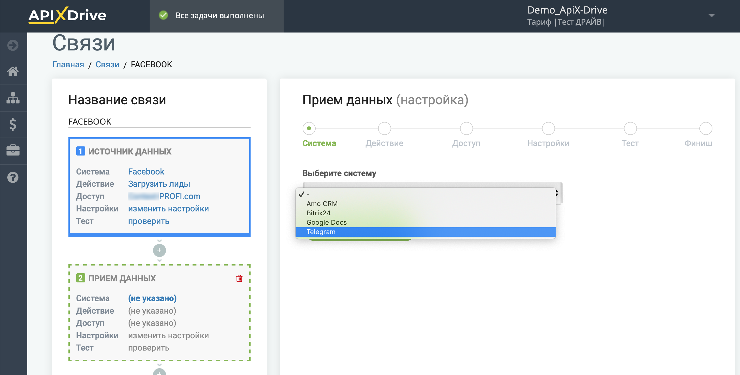
Task: Click Demo_ApiX-Drive account name
Action: pos(567,10)
